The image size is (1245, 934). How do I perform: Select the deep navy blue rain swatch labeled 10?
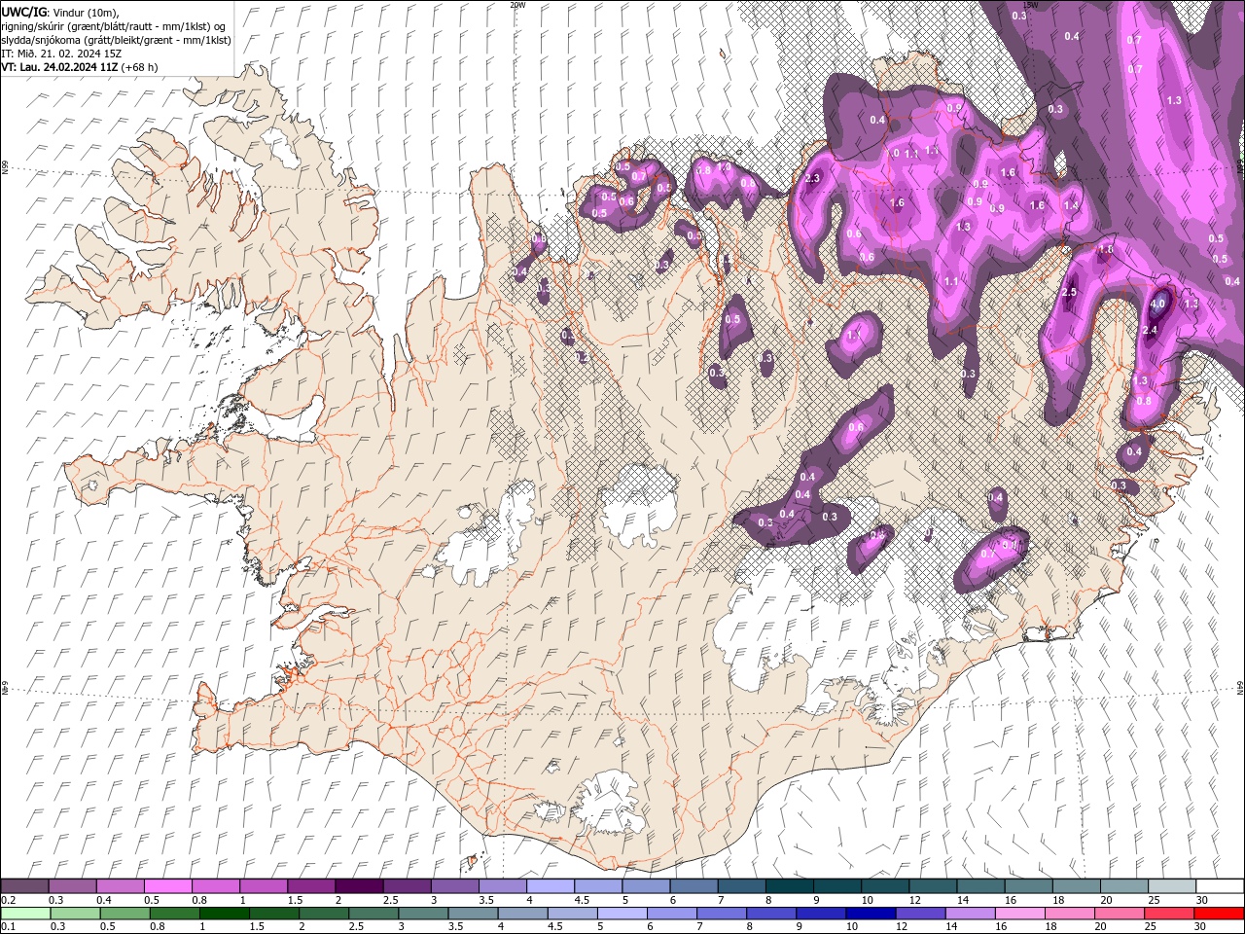click(869, 914)
